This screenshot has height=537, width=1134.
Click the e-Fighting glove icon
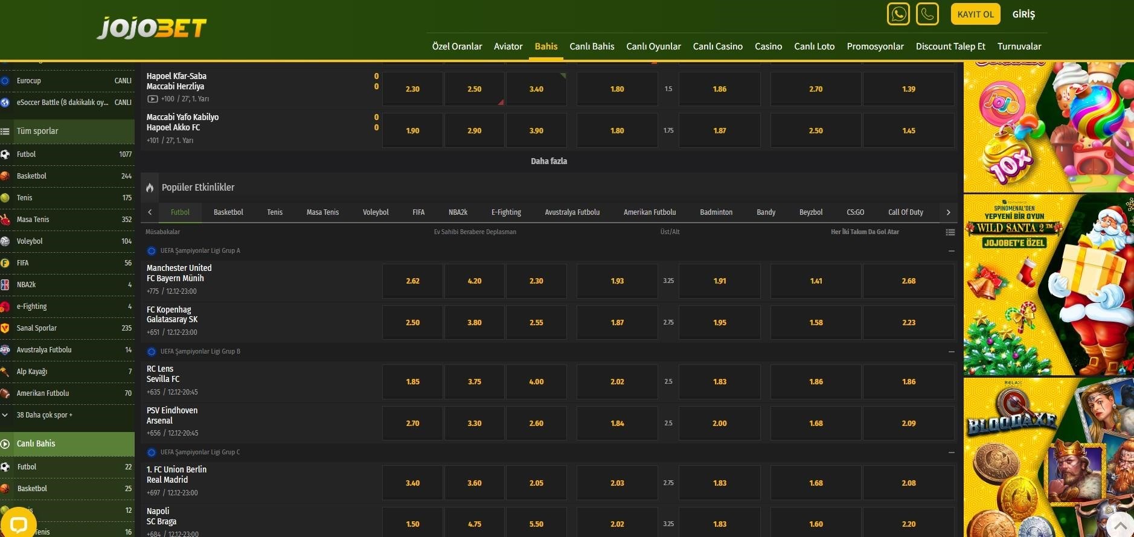[x=5, y=307]
